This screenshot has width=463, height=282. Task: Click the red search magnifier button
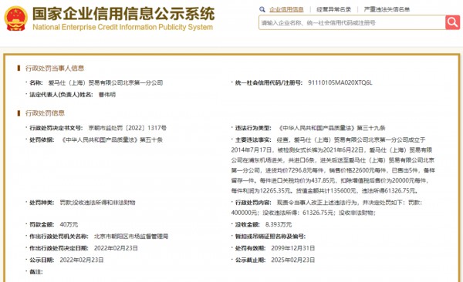pos(452,22)
